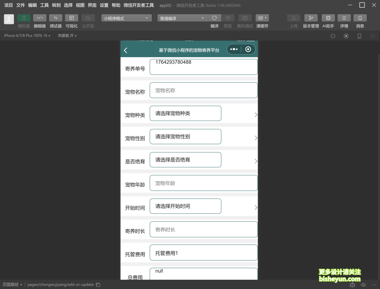The height and width of the screenshot is (289, 380).
Task: Toggle the debugger panel button
Action: tap(56, 18)
